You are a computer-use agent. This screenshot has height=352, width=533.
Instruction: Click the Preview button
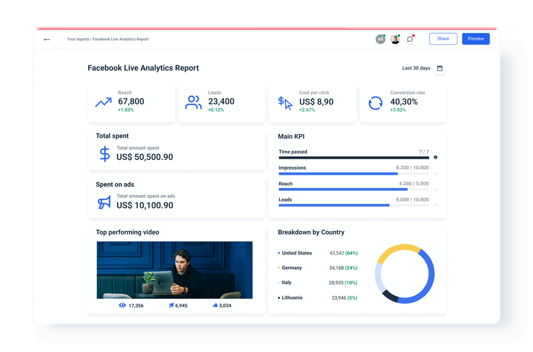[476, 39]
